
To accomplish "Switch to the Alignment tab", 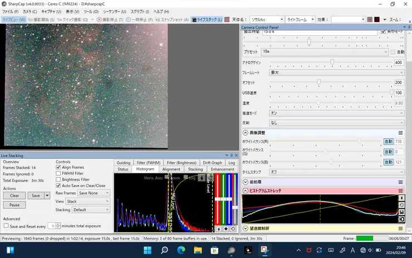I will tap(171, 169).
